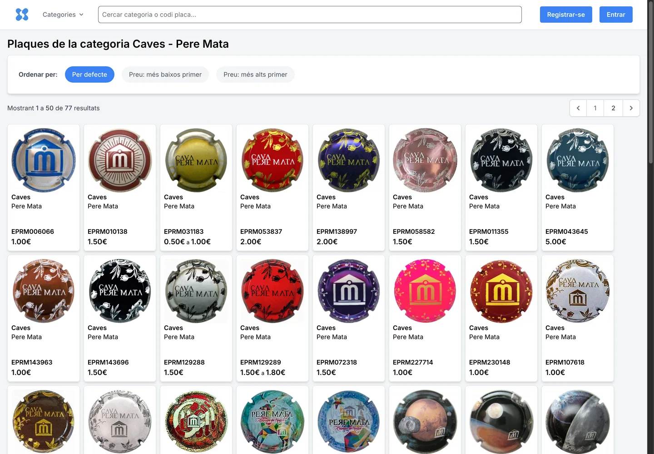Go to page 2 in pagination
The image size is (654, 454).
pyautogui.click(x=613, y=108)
